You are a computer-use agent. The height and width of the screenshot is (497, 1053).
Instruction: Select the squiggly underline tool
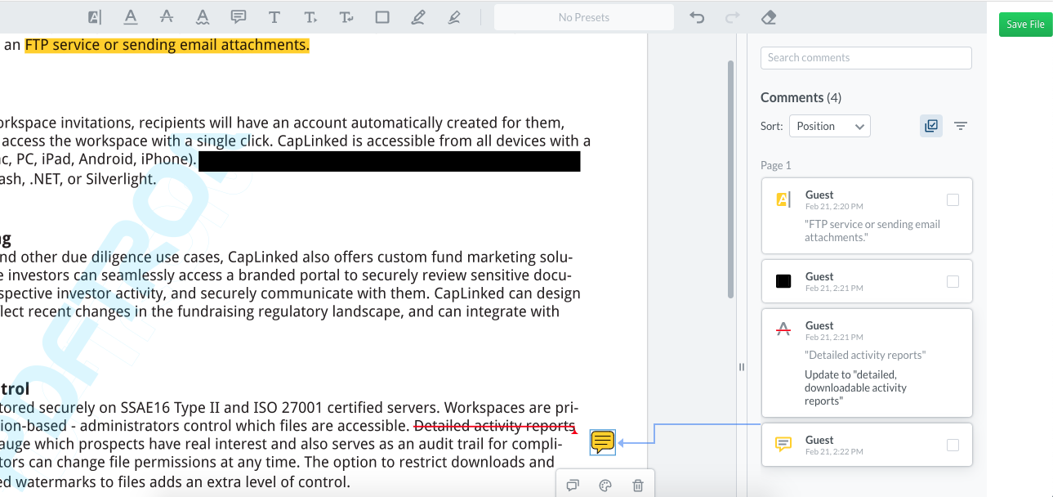(203, 17)
